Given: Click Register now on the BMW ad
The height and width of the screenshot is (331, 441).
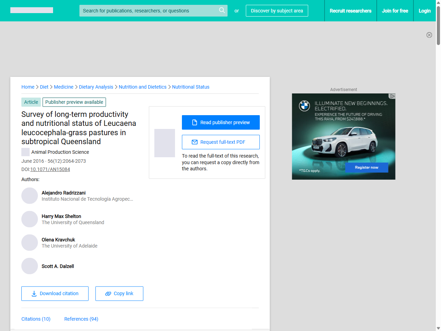Looking at the screenshot, I should coord(367,168).
